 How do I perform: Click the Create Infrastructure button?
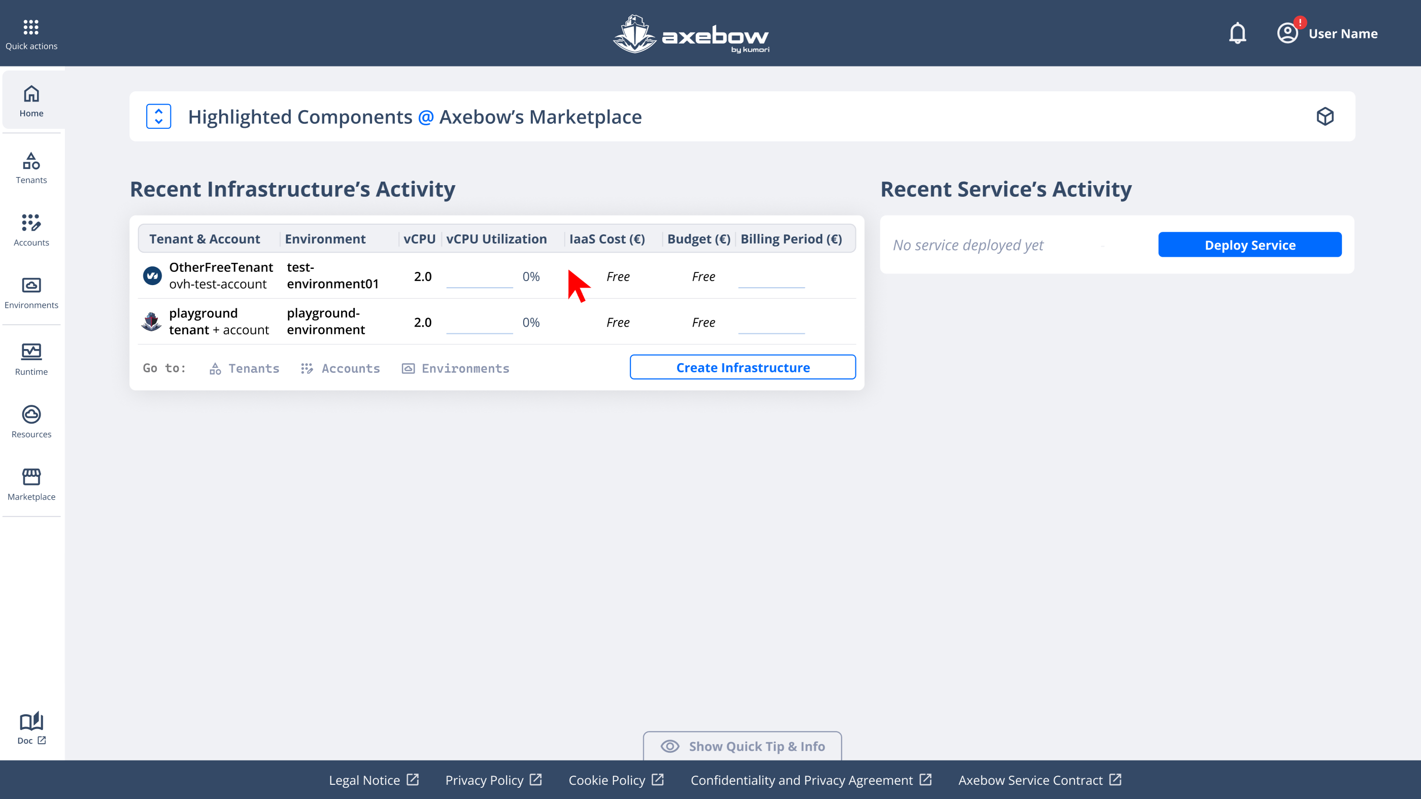742,367
